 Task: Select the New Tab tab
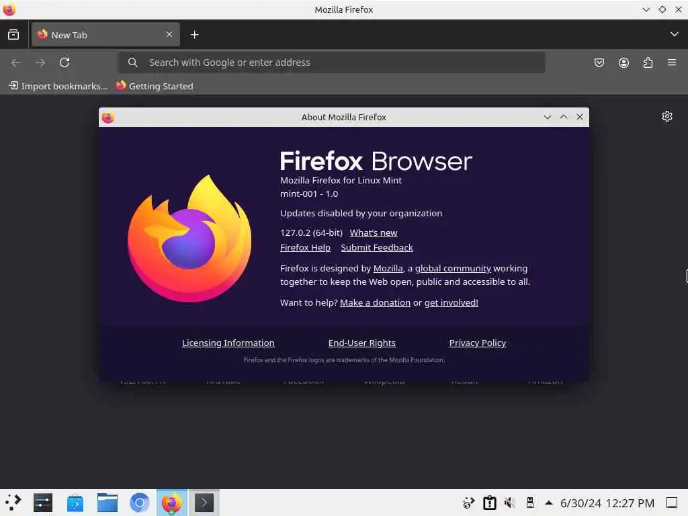[x=105, y=35]
